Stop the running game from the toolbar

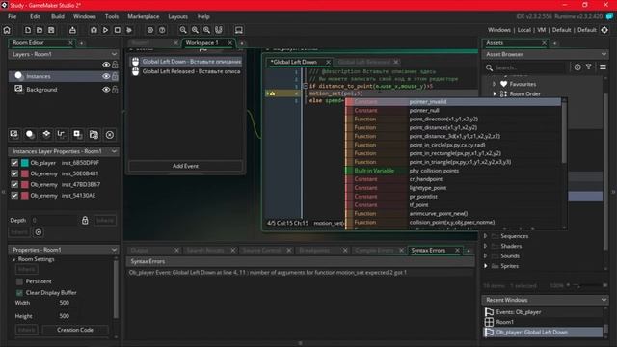click(x=118, y=30)
